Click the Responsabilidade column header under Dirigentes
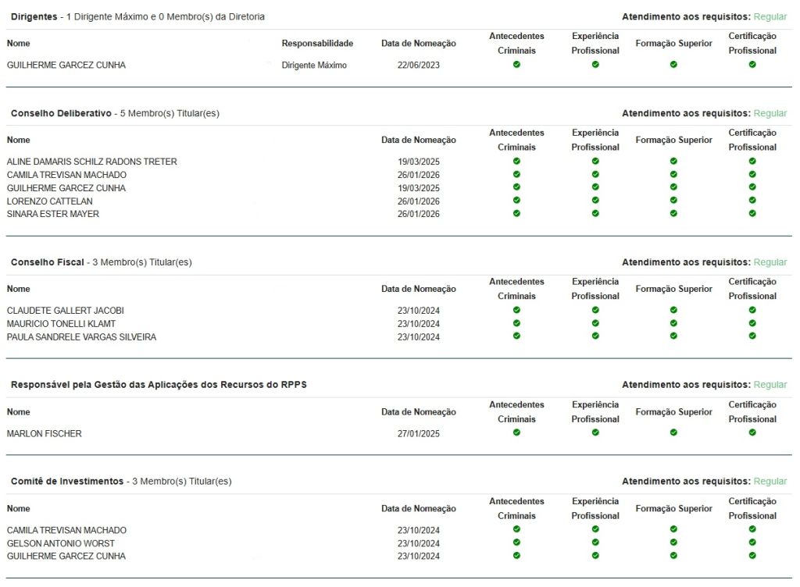The width and height of the screenshot is (800, 587). tap(317, 44)
